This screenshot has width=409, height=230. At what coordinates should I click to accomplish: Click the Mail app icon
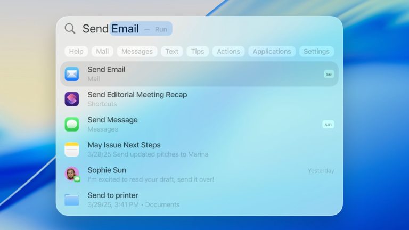pyautogui.click(x=72, y=74)
